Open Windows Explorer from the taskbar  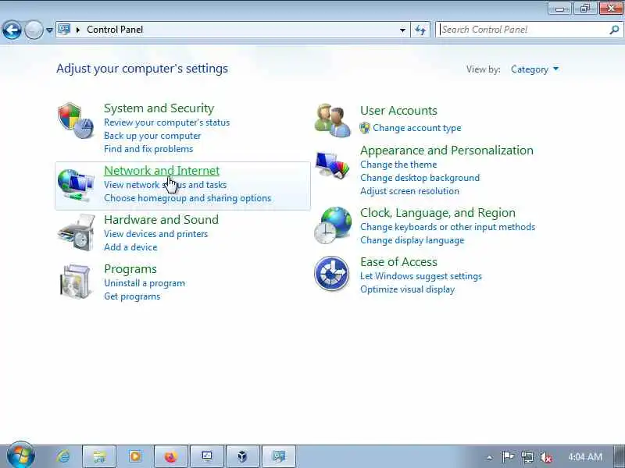pos(99,456)
